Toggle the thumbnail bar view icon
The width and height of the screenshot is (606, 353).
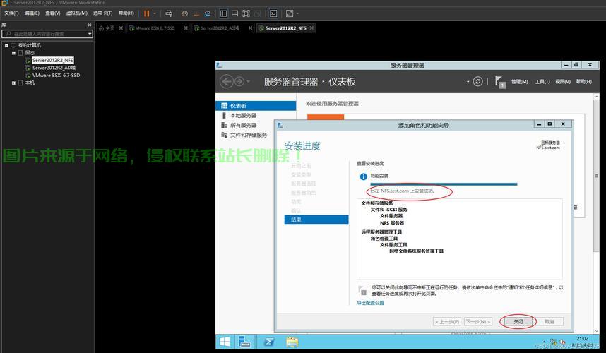click(x=234, y=13)
